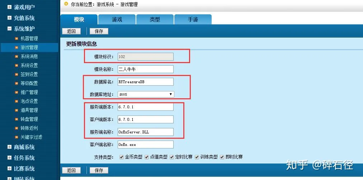Open 系统设置 in the sidebar
Screen dimensions: 363x180
click(x=29, y=66)
